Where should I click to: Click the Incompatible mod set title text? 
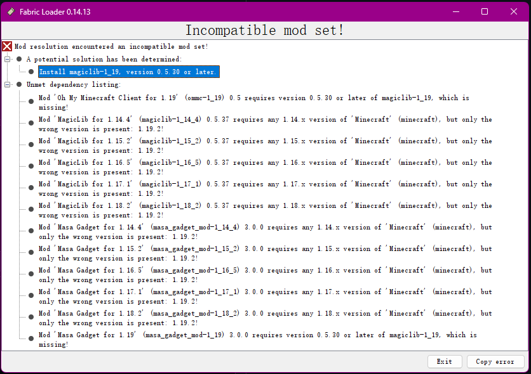click(x=265, y=29)
